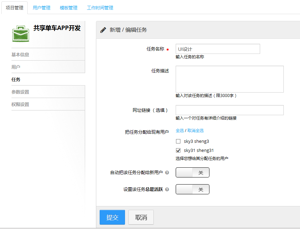Click help icon beside always-active setting
Image resolution: width=300 pixels, height=229 pixels.
tap(167, 189)
